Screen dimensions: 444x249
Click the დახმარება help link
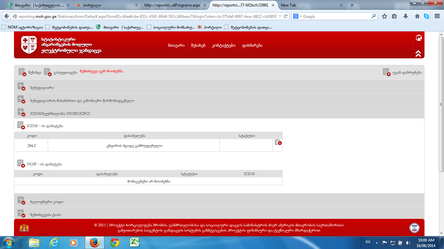(x=252, y=46)
